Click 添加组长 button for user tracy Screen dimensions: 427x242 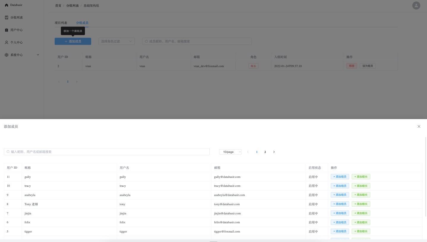361,186
